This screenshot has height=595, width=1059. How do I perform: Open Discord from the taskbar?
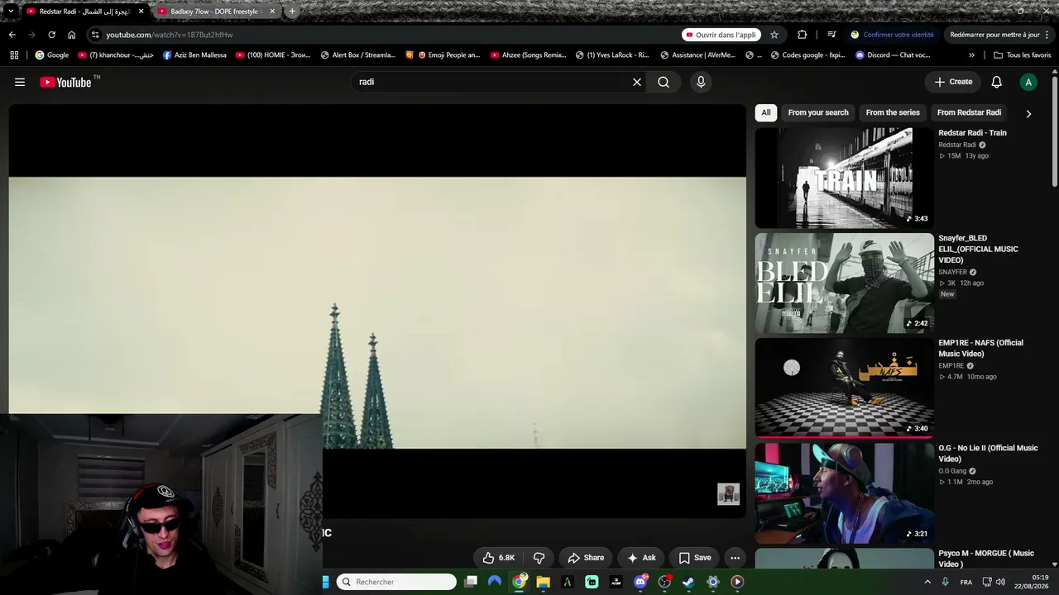[x=640, y=582]
